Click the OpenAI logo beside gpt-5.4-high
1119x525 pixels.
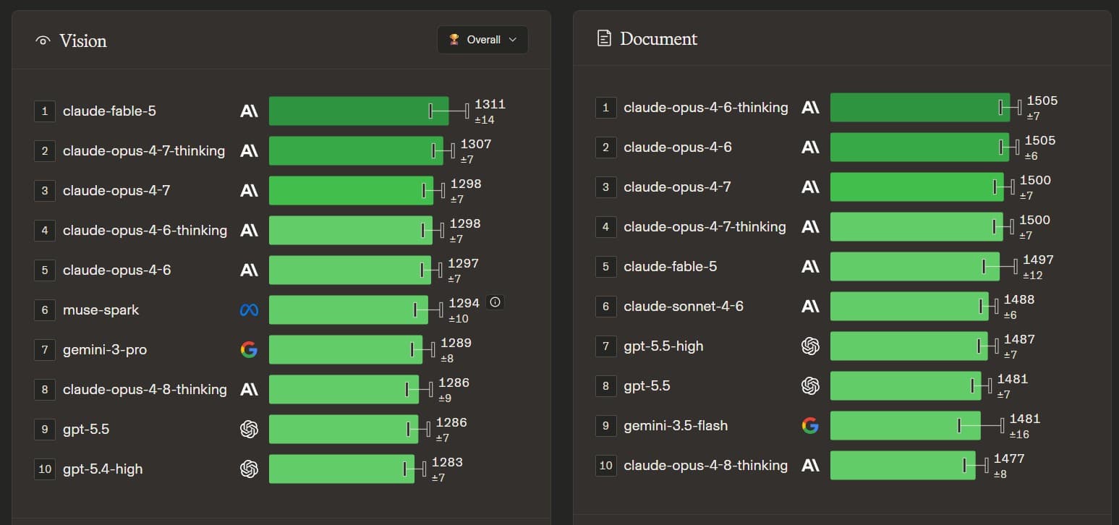point(249,469)
